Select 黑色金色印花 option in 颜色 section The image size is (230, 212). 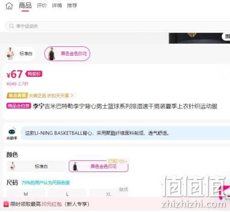[x=98, y=166]
